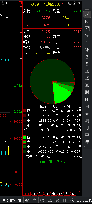
Task: Open 即时行情 in the status bar
Action: [13, 200]
